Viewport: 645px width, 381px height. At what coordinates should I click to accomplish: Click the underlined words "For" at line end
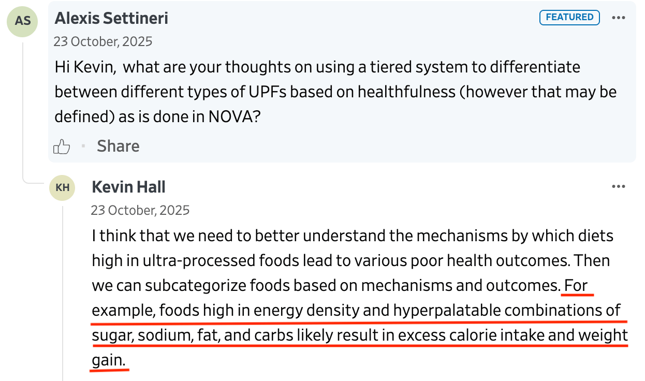pyautogui.click(x=576, y=286)
